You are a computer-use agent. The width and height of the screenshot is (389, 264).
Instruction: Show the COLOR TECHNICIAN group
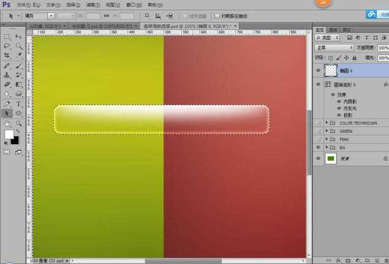tap(319, 123)
